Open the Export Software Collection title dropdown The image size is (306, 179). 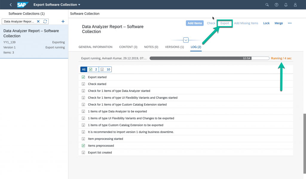[57, 5]
